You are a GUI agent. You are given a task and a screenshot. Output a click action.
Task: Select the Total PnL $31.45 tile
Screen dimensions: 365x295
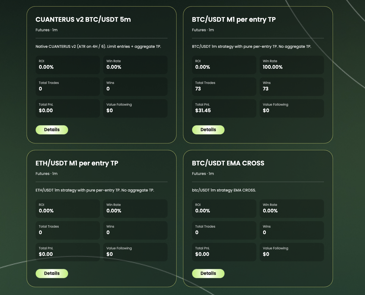click(x=224, y=108)
